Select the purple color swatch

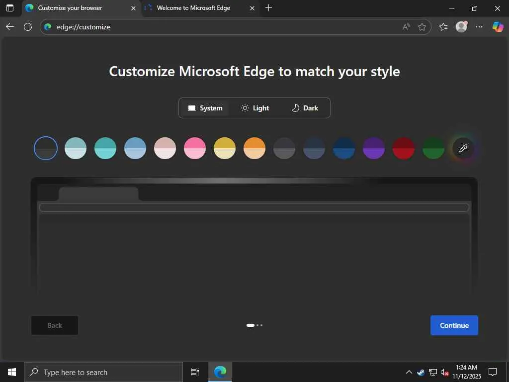click(x=374, y=148)
